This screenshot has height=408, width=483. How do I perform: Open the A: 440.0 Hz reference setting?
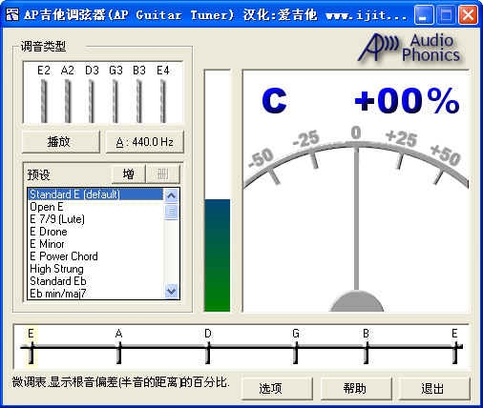point(145,142)
